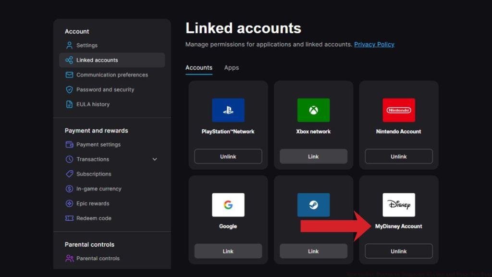Click the Google logo icon
Viewport: 492px width, 277px height.
coord(228,205)
